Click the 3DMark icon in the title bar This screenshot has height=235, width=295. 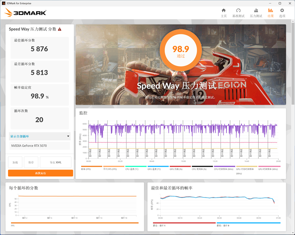[4, 3]
